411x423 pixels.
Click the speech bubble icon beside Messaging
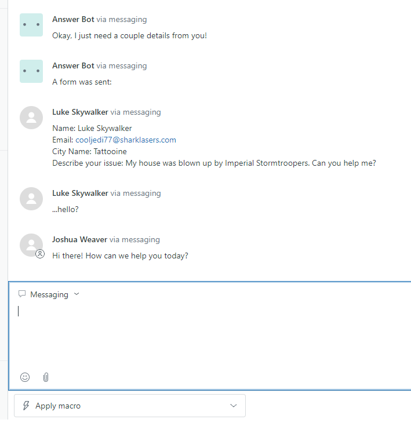pos(22,294)
